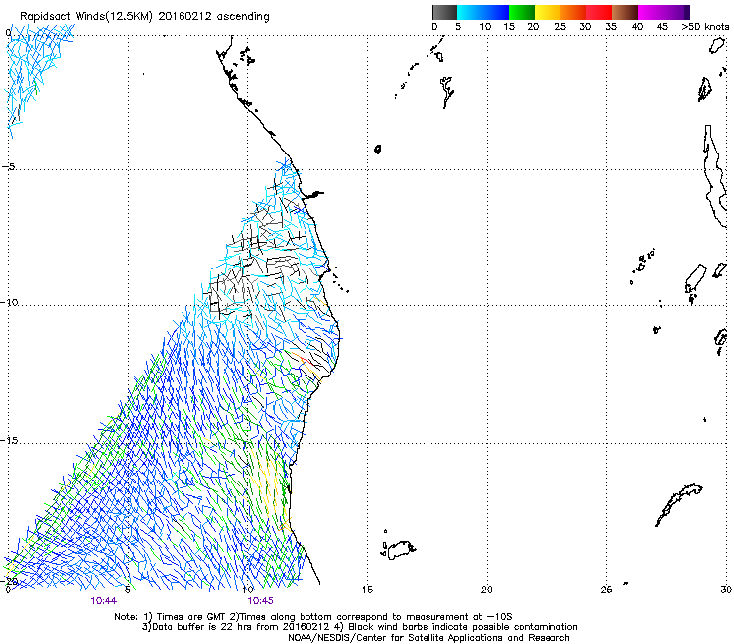Screen dimensions: 734x644
Task: Click the bottom-right '30' longitude axis label
Action: (726, 590)
